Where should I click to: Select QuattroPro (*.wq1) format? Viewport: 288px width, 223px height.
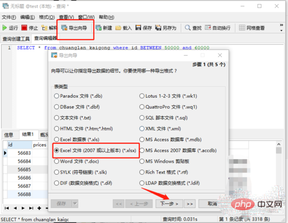(168, 107)
